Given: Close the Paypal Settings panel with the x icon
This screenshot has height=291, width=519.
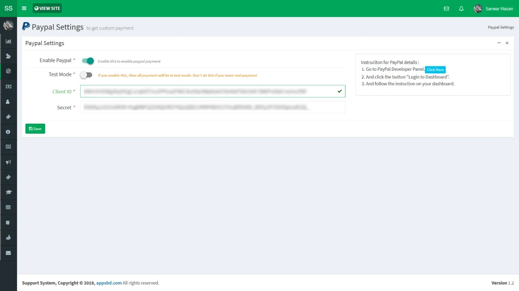Looking at the screenshot, I should pyautogui.click(x=507, y=43).
